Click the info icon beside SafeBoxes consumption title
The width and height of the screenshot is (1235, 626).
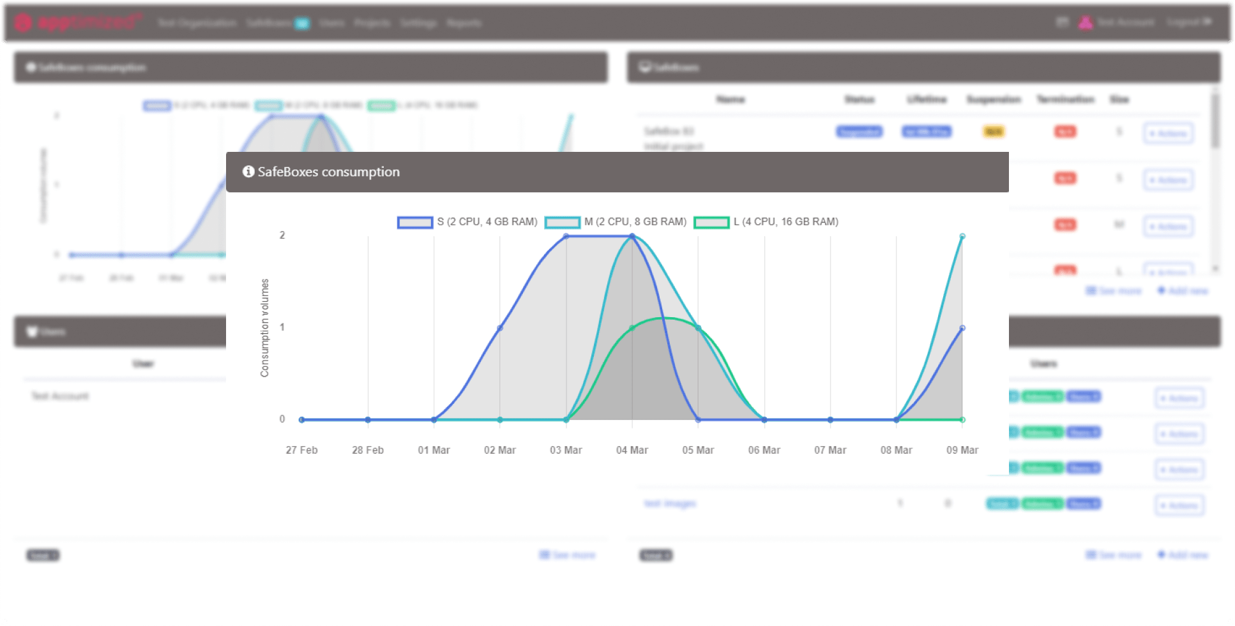point(248,172)
